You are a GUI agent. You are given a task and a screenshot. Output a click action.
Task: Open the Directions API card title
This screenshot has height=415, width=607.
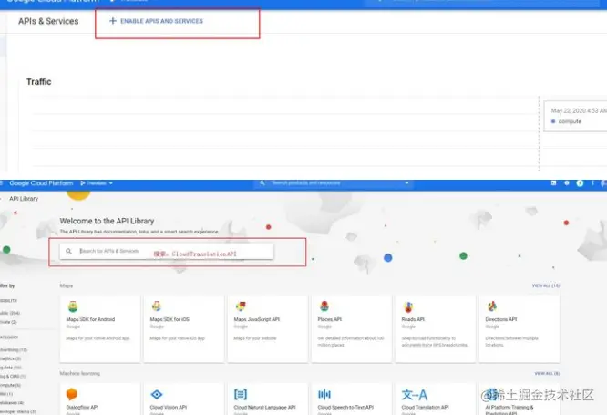(x=501, y=319)
